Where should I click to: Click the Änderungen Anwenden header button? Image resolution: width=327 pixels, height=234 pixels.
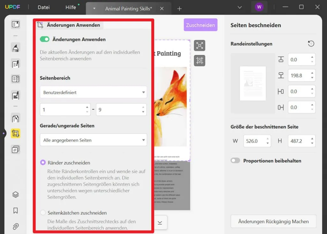tap(70, 25)
